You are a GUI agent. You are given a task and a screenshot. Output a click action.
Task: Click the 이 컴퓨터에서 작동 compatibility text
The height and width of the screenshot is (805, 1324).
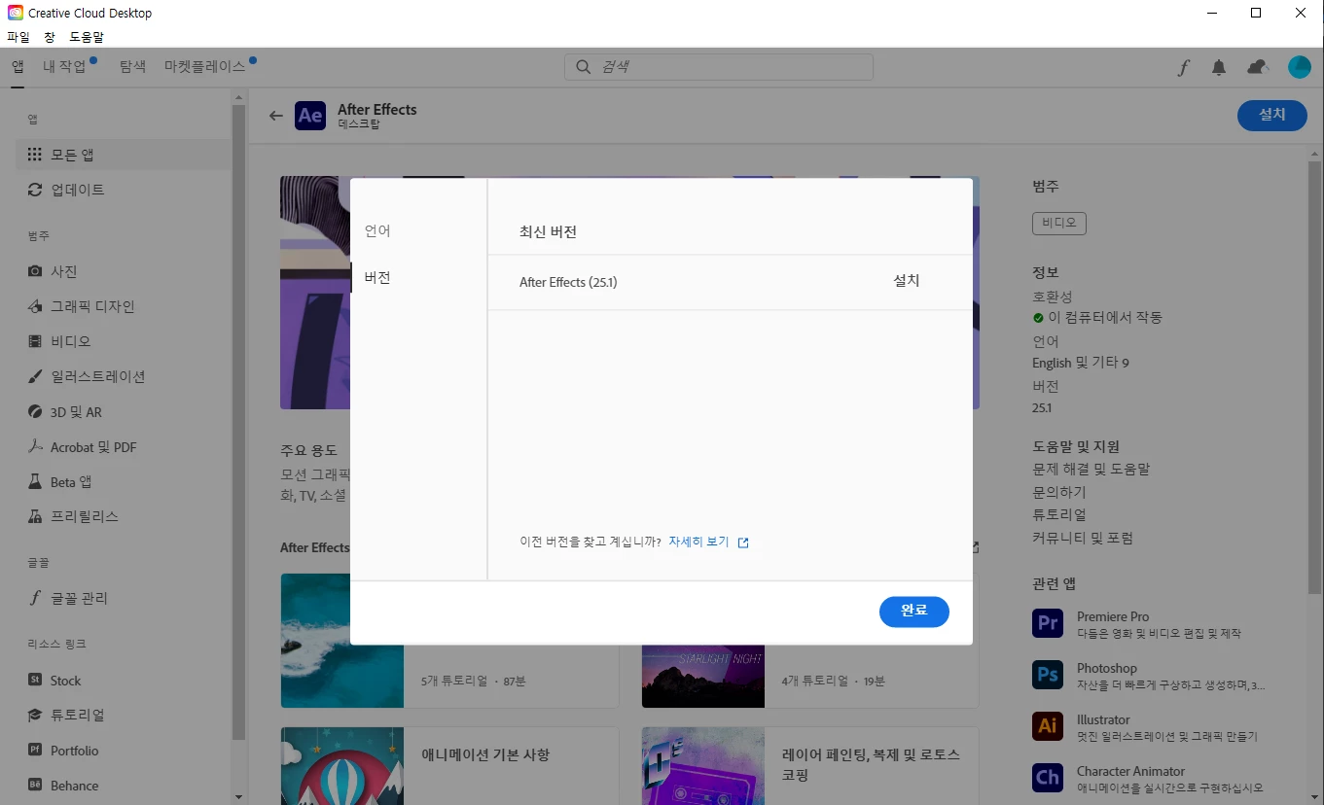pos(1105,318)
